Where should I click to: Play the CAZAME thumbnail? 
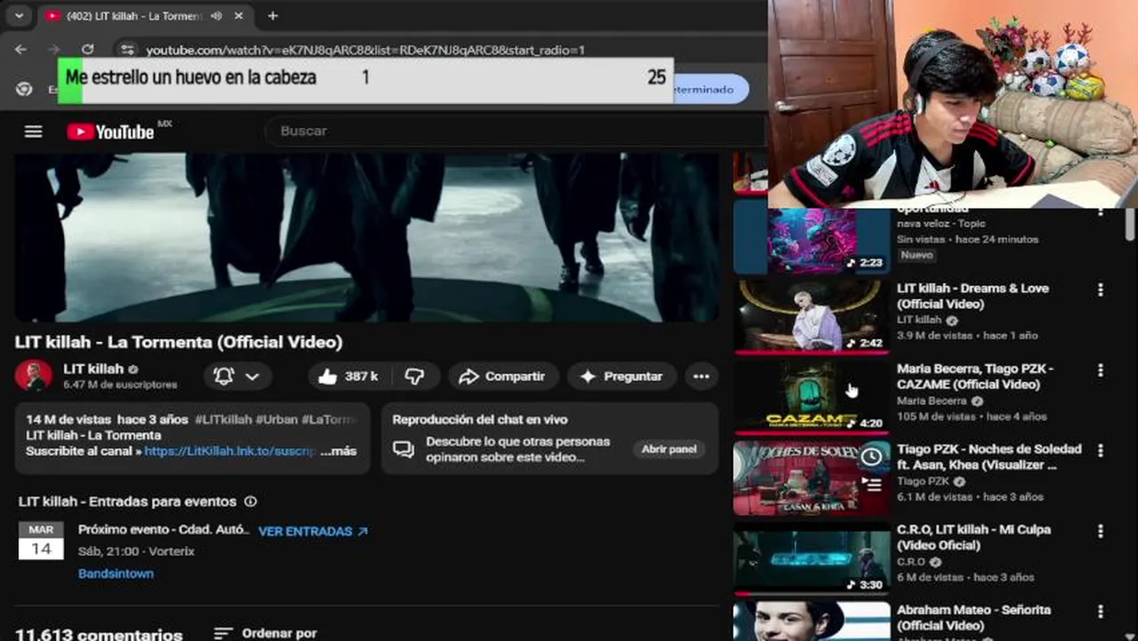click(812, 397)
